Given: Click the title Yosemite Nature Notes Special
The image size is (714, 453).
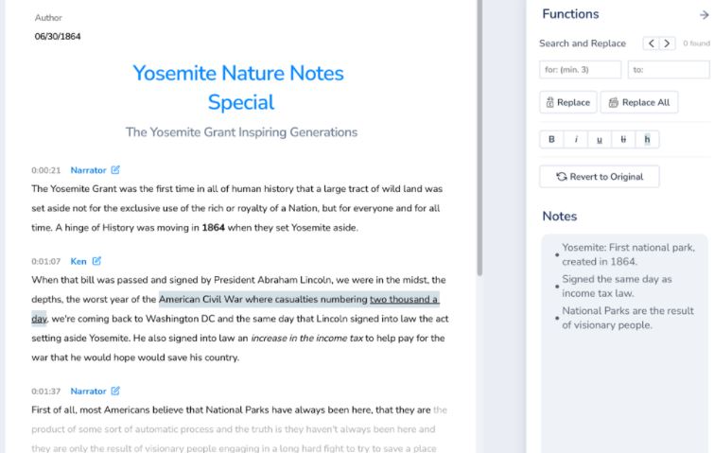Looking at the screenshot, I should click(x=238, y=87).
